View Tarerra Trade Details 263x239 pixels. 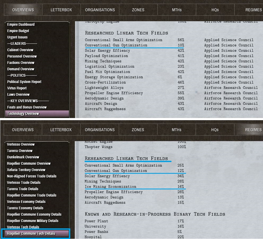(23, 189)
